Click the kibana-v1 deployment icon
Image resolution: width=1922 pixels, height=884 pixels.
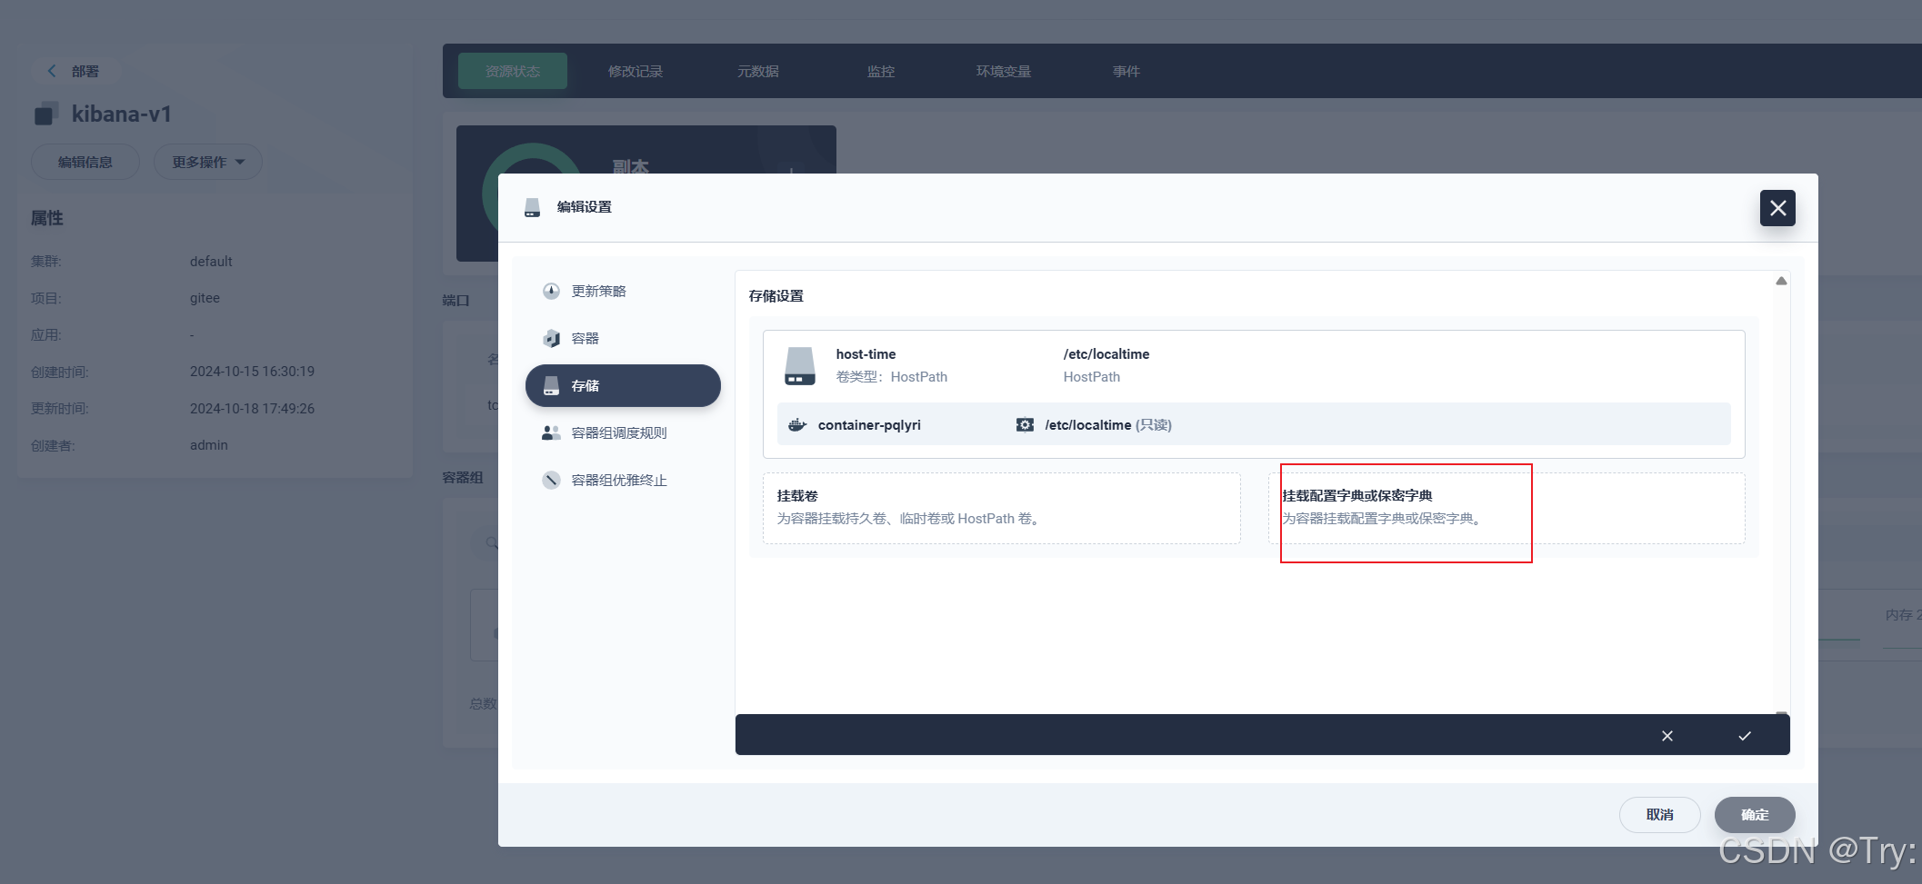[46, 114]
